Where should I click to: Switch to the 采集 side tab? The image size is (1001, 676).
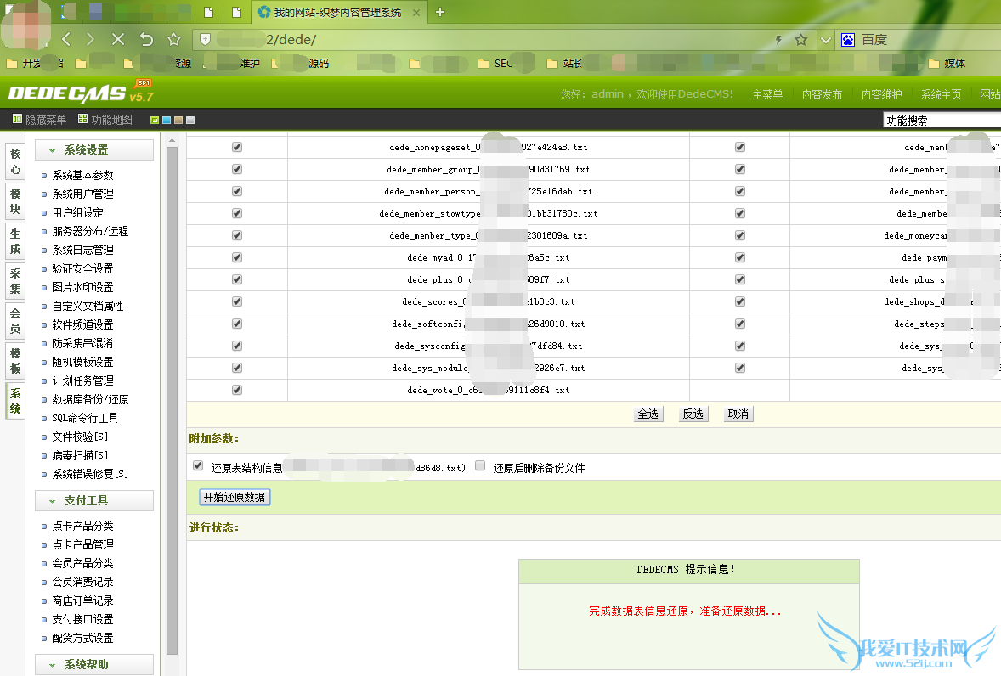pos(15,281)
